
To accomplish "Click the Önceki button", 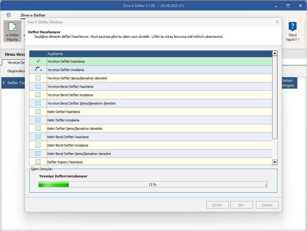I will click(217, 205).
